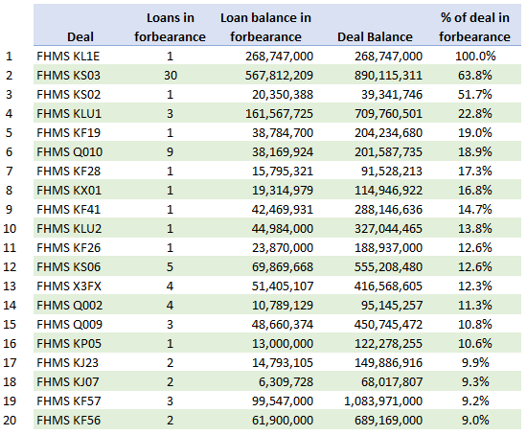The width and height of the screenshot is (527, 435).
Task: Select the FHMS X3FX deal cell
Action: pyautogui.click(x=69, y=286)
